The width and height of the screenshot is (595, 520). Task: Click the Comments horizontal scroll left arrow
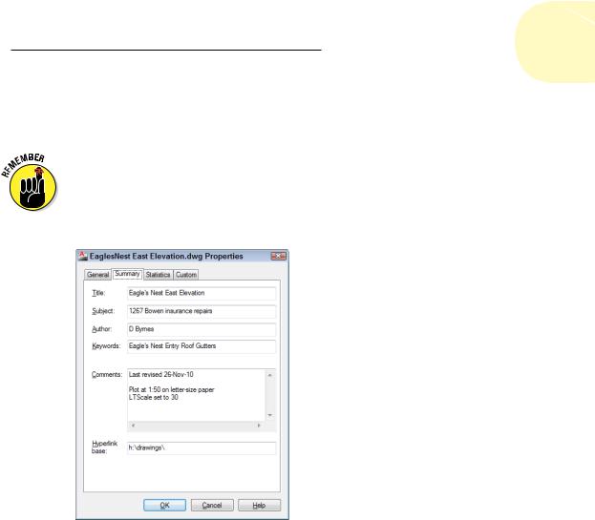(133, 426)
